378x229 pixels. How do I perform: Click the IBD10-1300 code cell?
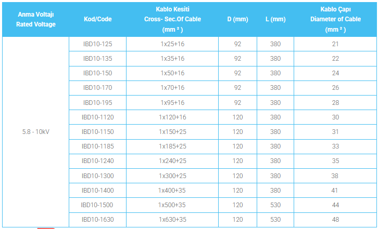coord(97,176)
